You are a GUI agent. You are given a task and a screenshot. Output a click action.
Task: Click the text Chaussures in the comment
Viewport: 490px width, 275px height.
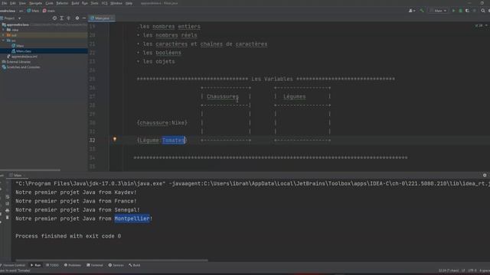coord(223,97)
